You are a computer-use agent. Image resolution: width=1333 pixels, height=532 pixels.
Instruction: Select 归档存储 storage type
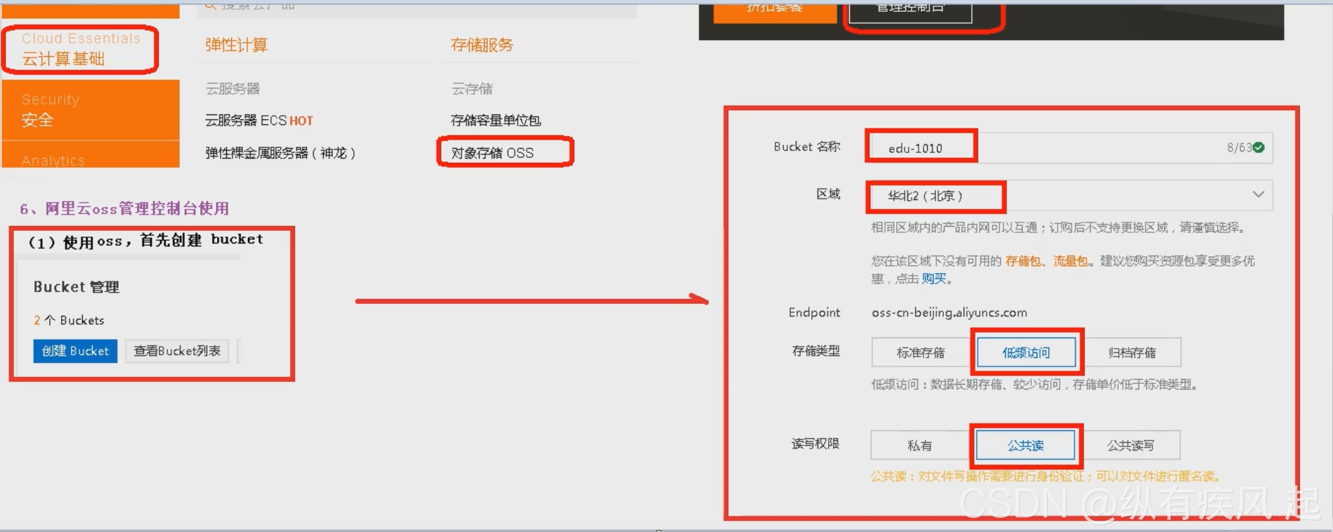pos(1131,352)
